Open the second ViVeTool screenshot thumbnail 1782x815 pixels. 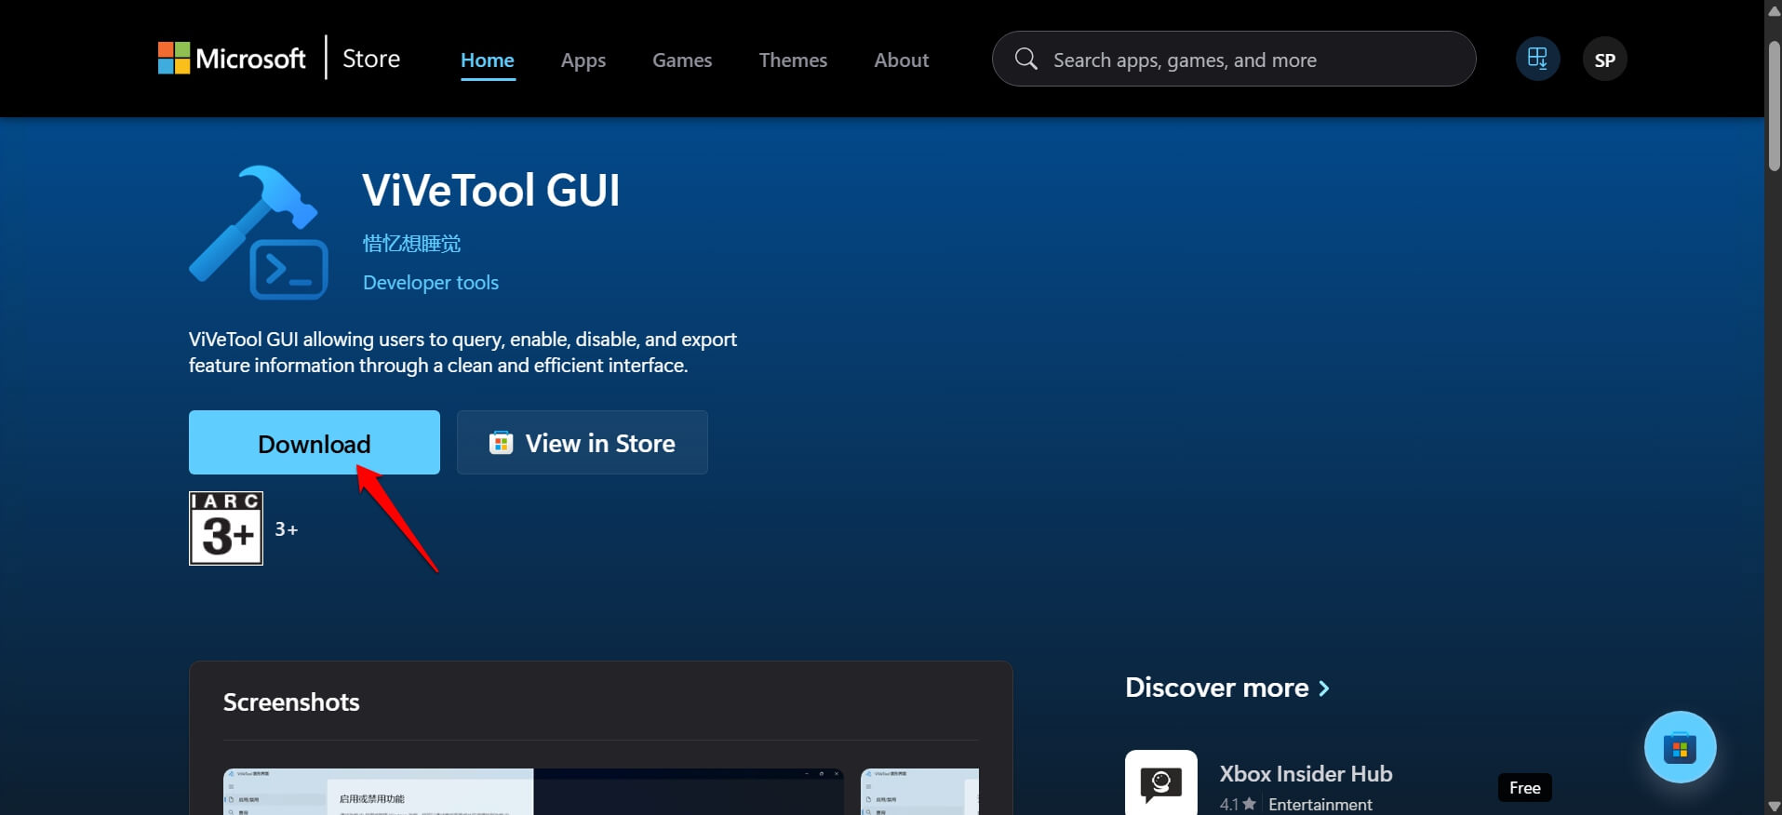919,792
